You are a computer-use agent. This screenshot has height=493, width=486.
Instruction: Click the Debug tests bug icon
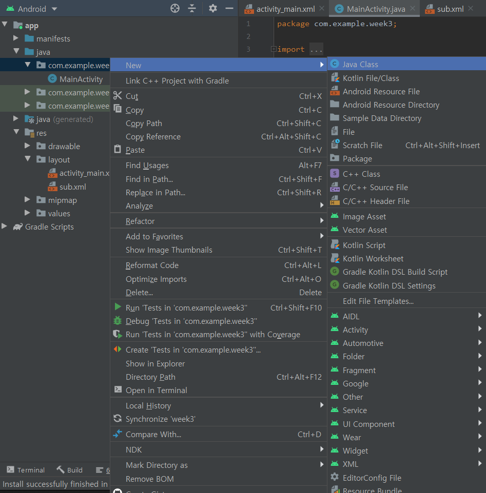118,321
